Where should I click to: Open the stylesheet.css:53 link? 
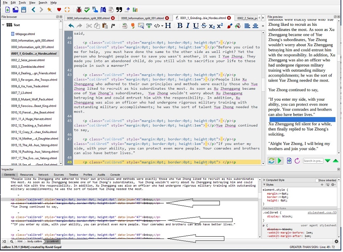coord(321,213)
